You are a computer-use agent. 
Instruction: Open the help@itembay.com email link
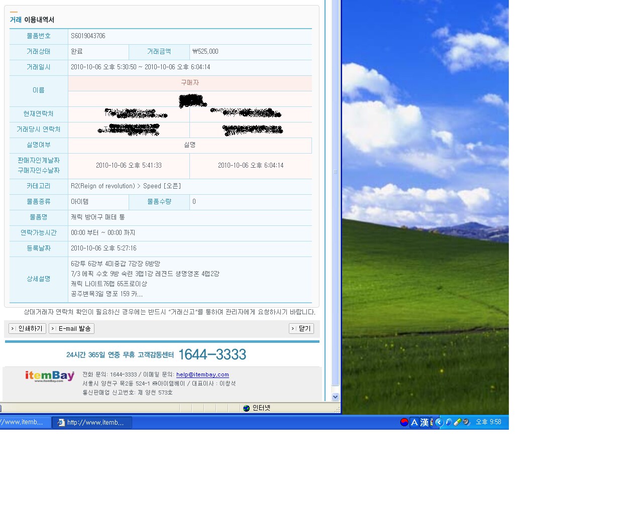coord(202,374)
